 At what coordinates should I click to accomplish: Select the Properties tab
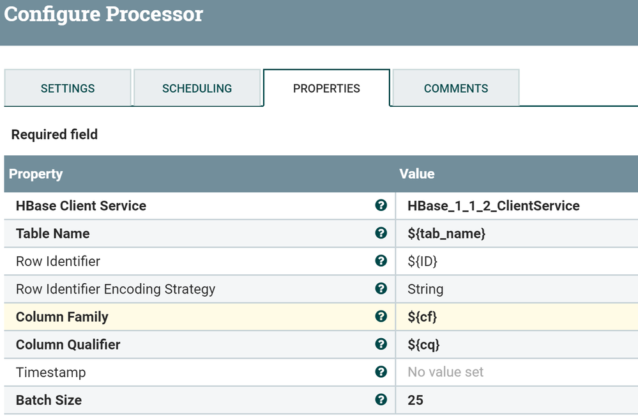click(x=326, y=88)
